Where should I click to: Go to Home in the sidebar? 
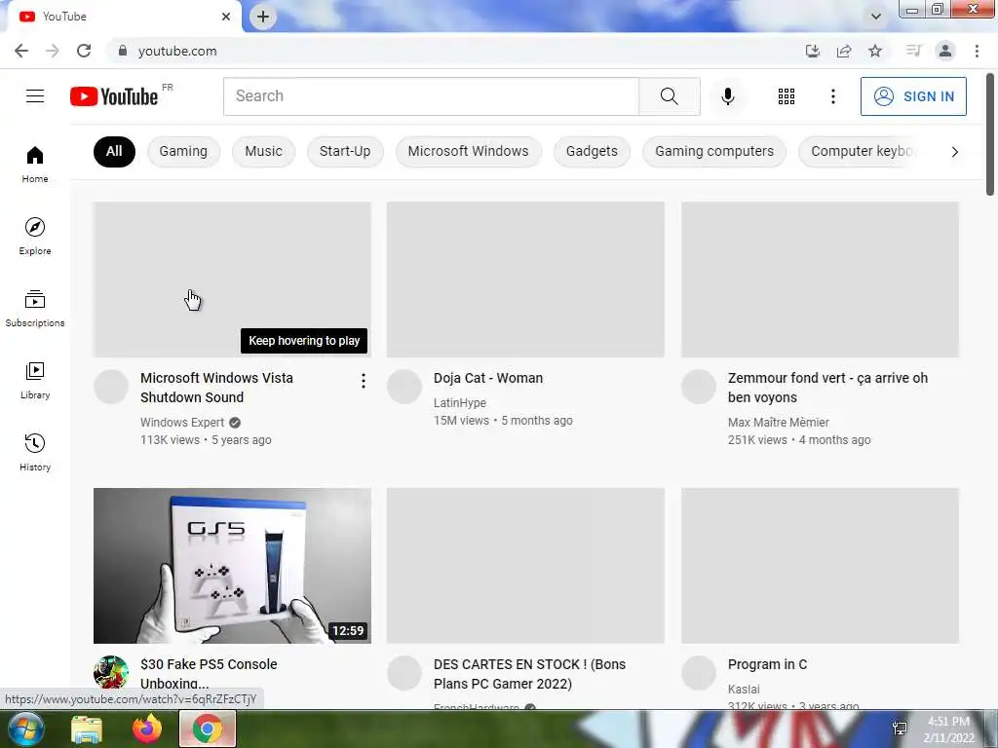35,164
